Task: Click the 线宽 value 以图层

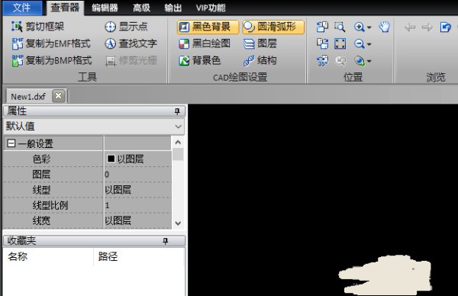Action: 138,220
